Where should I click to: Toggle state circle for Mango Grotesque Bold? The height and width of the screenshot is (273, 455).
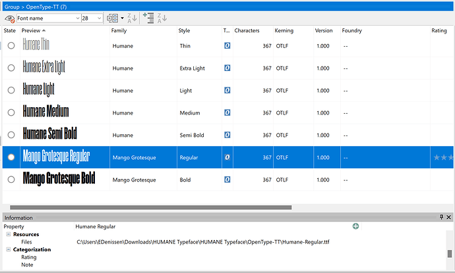11,180
